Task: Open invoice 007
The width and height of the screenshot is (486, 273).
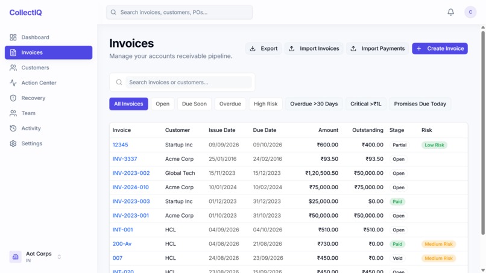Action: (118, 258)
